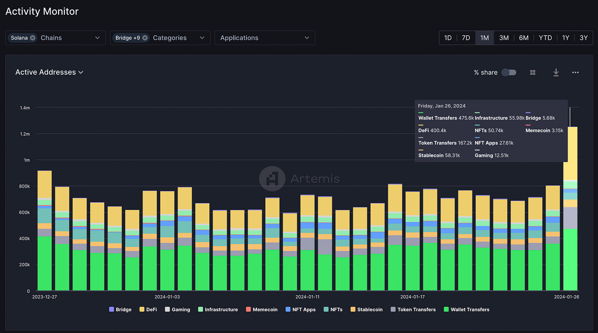This screenshot has width=598, height=333.
Task: Remove the Bridge +9 categories chip
Action: (145, 38)
